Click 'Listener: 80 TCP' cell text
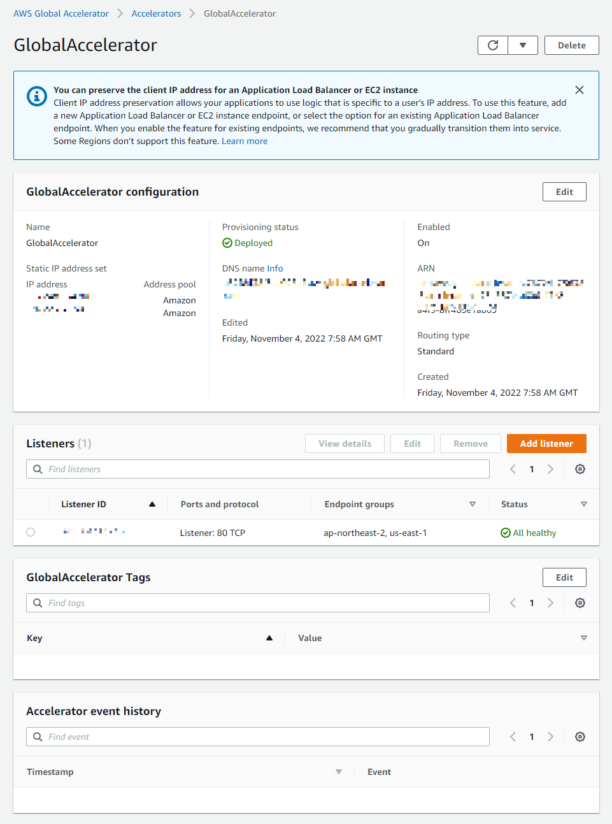Screen dimensions: 612x824 tap(213, 533)
